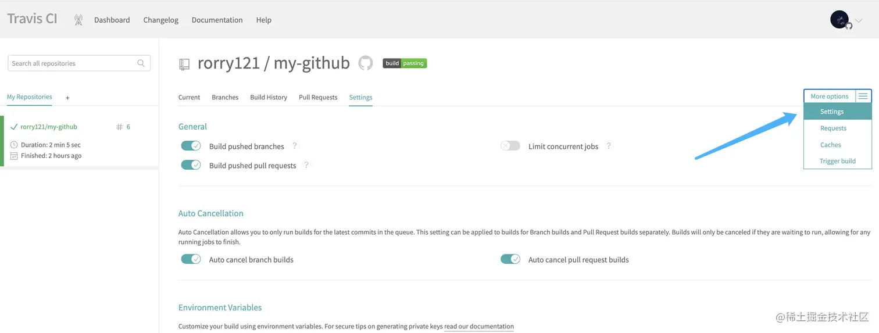Click the Travis CI logo
Viewport: 879px width, 333px height.
(32, 19)
